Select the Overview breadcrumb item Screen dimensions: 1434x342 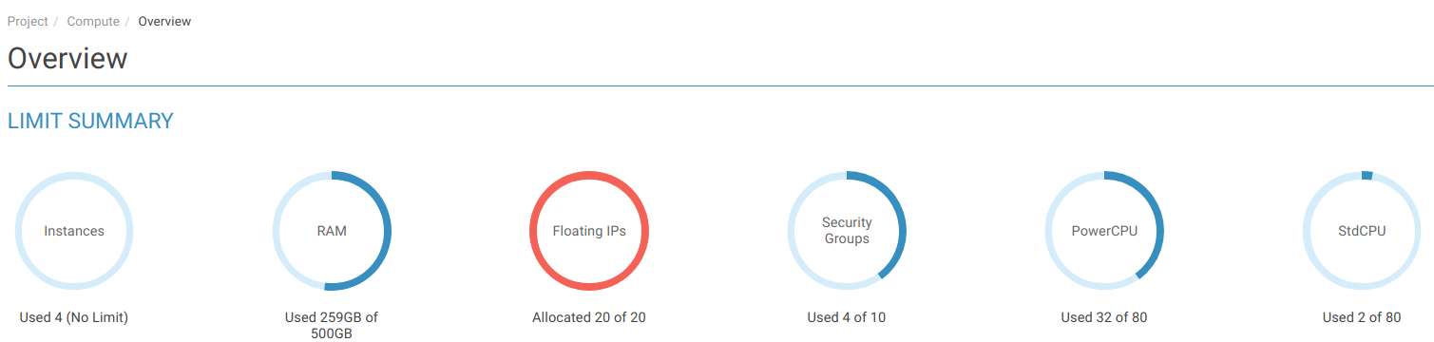pos(164,21)
